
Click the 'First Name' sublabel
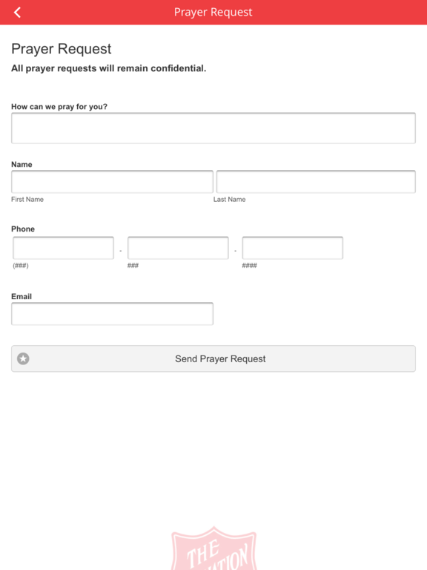(x=27, y=199)
